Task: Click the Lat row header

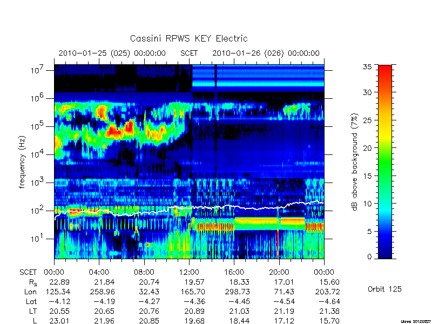Action: (31, 302)
